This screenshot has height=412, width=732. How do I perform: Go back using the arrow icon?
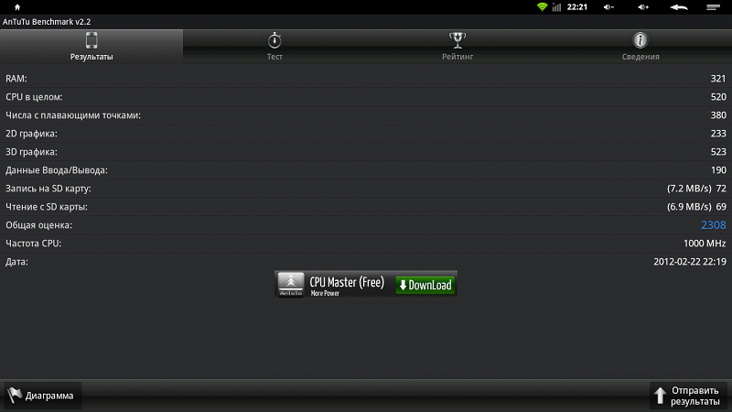point(679,7)
